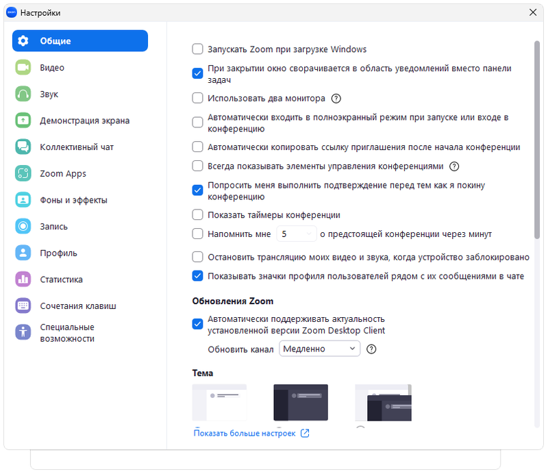
Task: Enable Запускать Zoom при загрузке Windows
Action: (197, 49)
